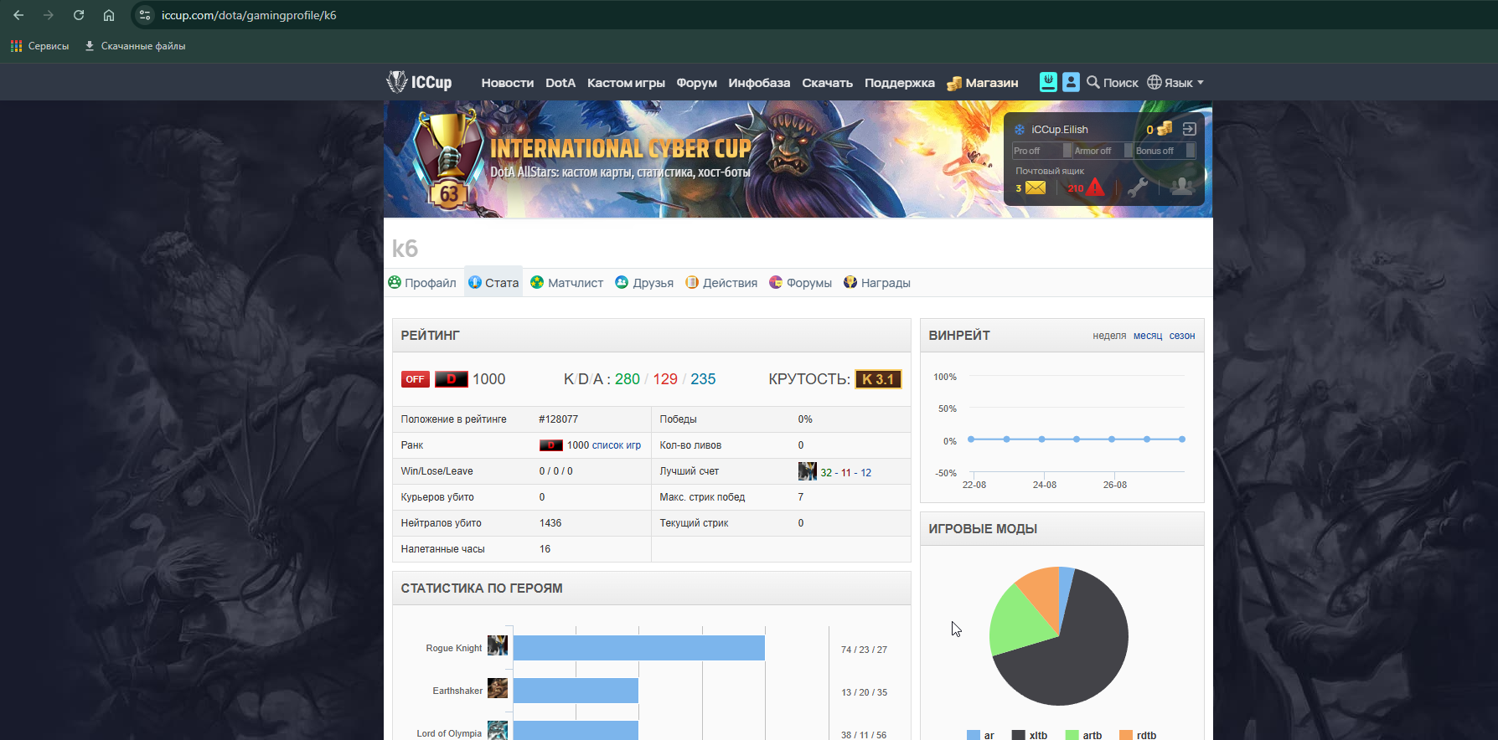Go to Новости menu
The height and width of the screenshot is (740, 1498).
[508, 83]
